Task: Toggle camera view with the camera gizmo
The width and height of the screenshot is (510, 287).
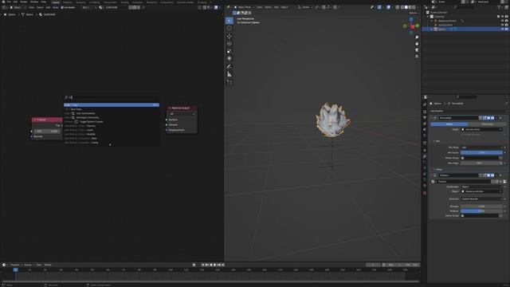Action: coord(417,50)
